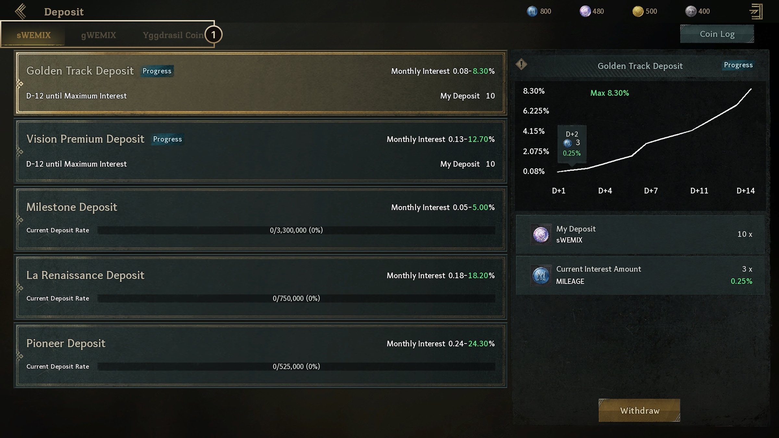
Task: Open the Yggdrasil Coin tab
Action: pos(173,35)
